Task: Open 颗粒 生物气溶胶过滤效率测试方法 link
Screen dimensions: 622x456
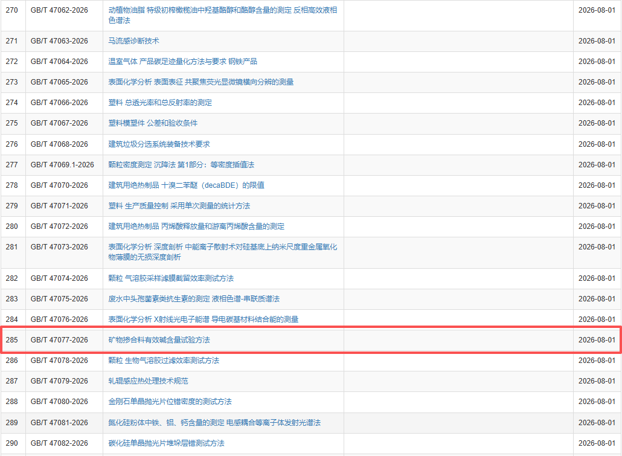Action: coord(164,361)
